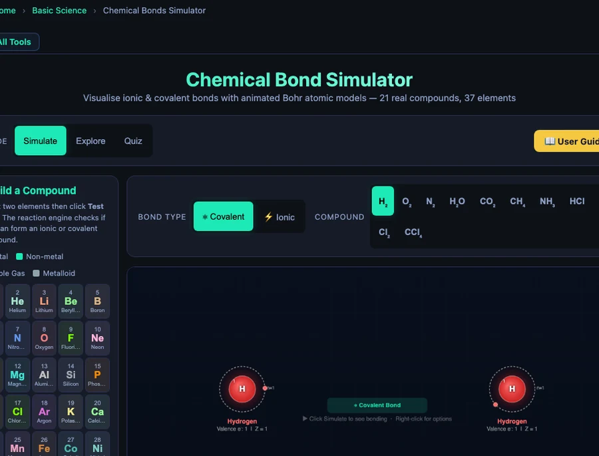Select the O₂ compound
The height and width of the screenshot is (456, 599).
coord(407,201)
